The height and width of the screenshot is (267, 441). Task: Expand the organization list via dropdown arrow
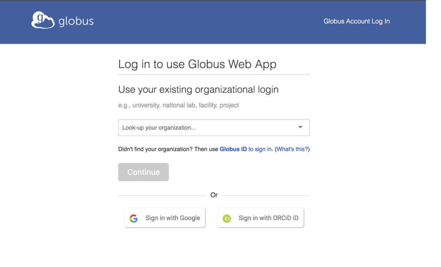point(300,127)
